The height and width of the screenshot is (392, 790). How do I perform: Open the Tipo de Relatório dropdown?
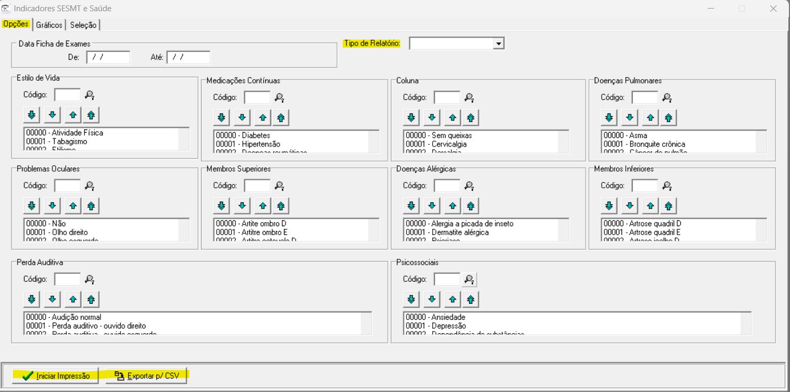tap(498, 43)
